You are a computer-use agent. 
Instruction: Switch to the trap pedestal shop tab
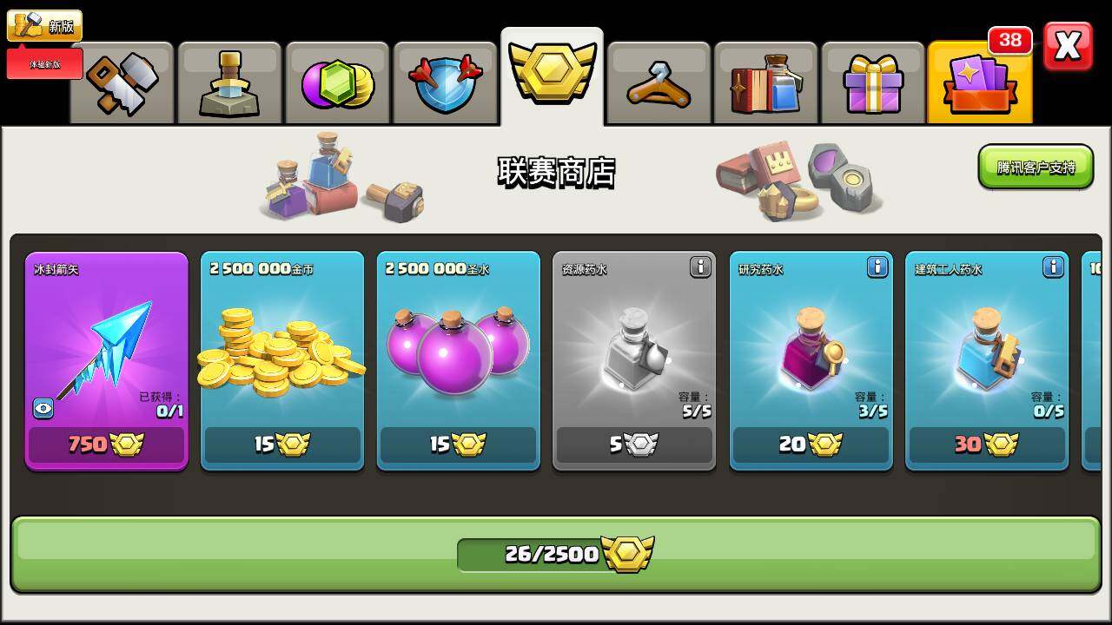click(230, 83)
